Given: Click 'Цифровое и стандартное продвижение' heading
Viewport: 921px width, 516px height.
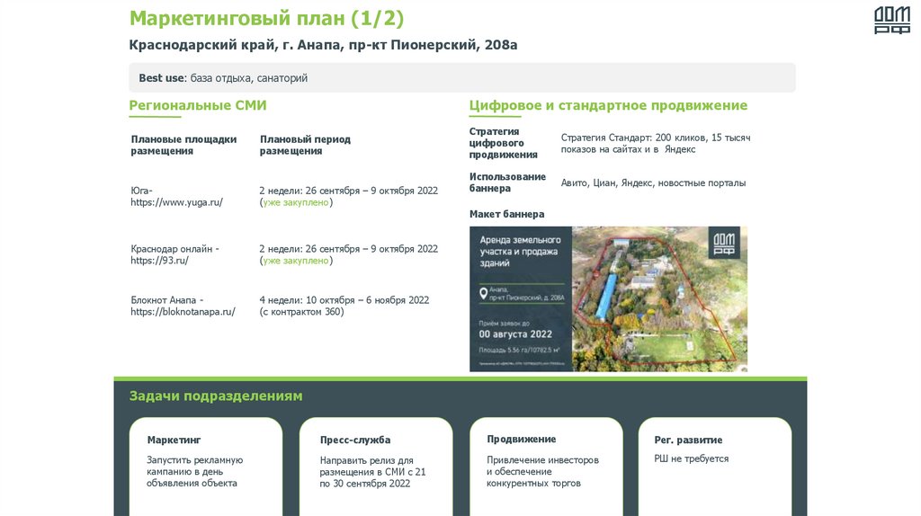Looking at the screenshot, I should coord(608,106).
